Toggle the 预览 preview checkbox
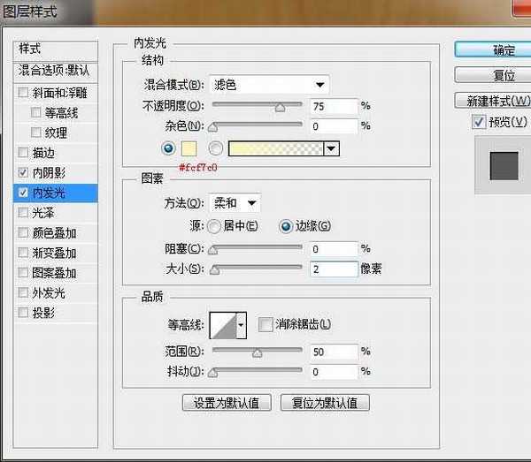Screen dimensions: 531x462 (x=479, y=122)
